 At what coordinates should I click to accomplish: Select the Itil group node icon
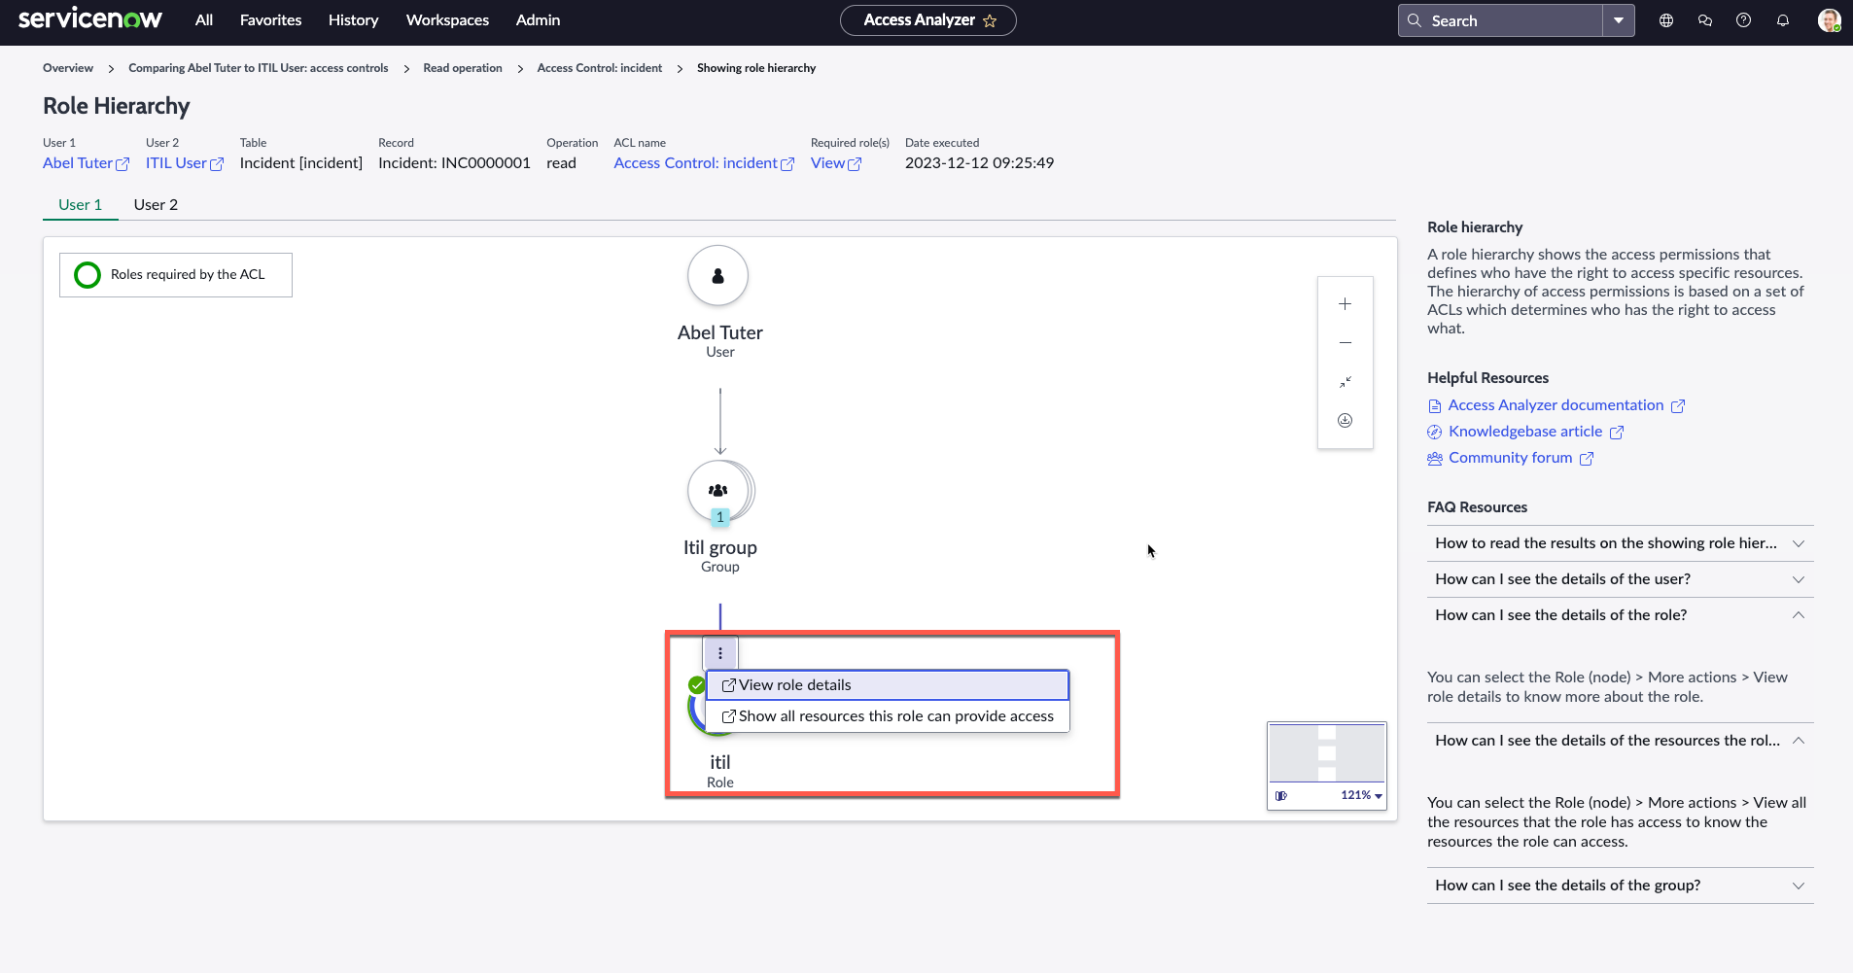(x=718, y=491)
